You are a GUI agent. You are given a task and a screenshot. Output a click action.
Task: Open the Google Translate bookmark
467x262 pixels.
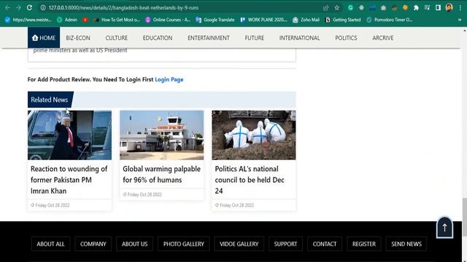pyautogui.click(x=215, y=20)
